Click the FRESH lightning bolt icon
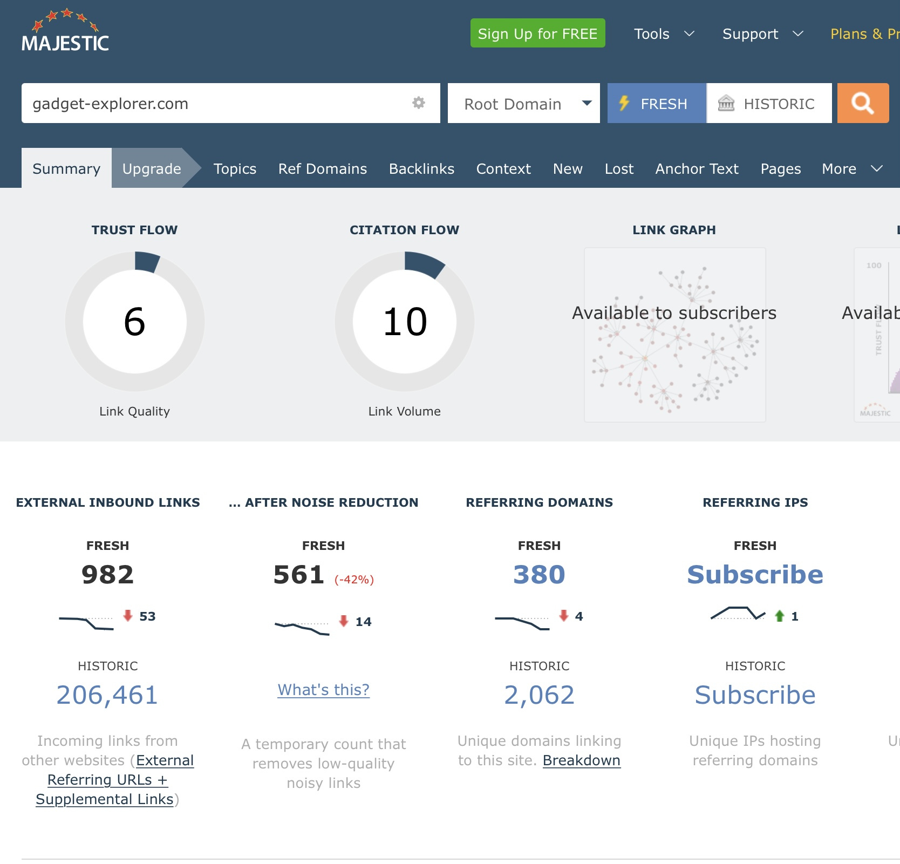 pos(624,103)
